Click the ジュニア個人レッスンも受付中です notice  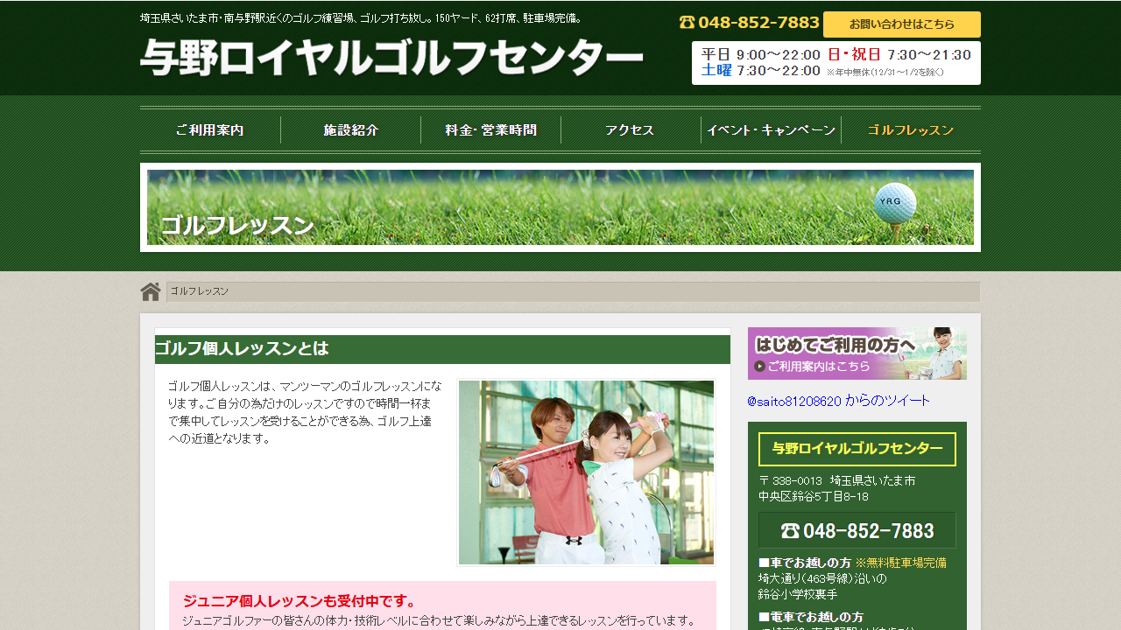[300, 601]
